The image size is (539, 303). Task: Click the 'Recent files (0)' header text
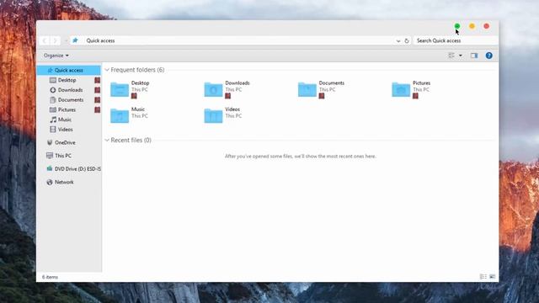pos(131,141)
